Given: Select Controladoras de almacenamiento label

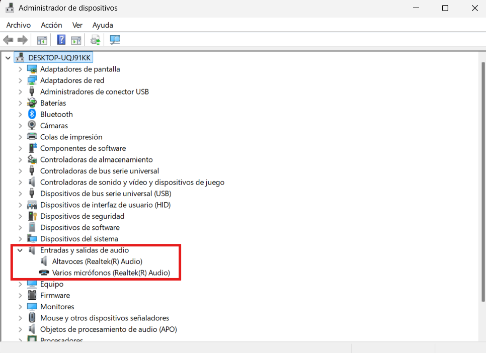Looking at the screenshot, I should pos(97,159).
